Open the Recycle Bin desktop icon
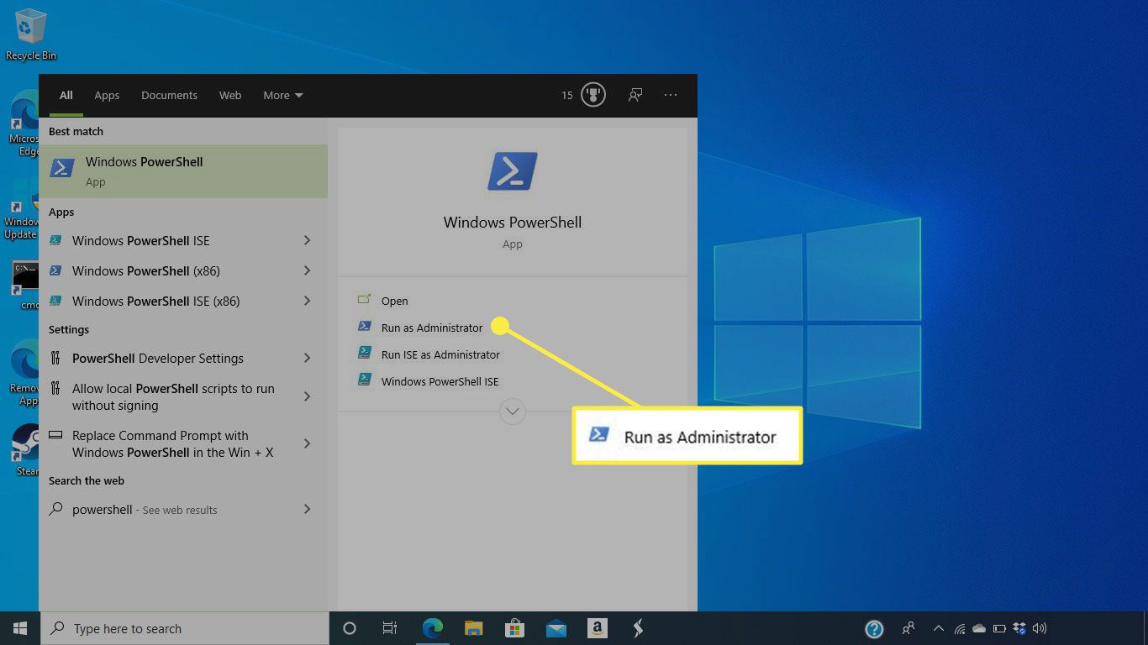Image resolution: width=1148 pixels, height=645 pixels. [31, 34]
